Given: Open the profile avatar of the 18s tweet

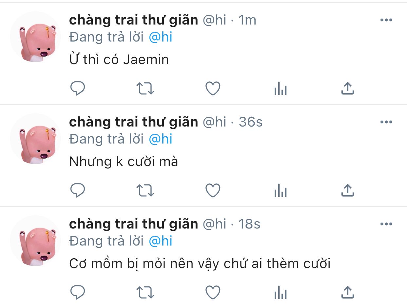Looking at the screenshot, I should 35,241.
